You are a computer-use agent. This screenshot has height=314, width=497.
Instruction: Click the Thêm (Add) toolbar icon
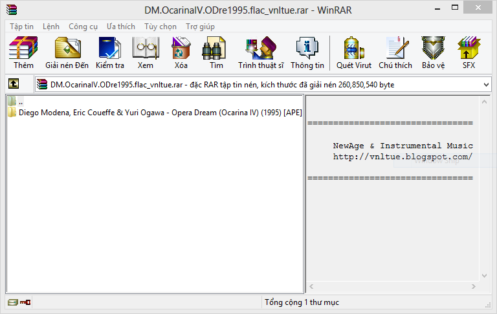point(23,52)
